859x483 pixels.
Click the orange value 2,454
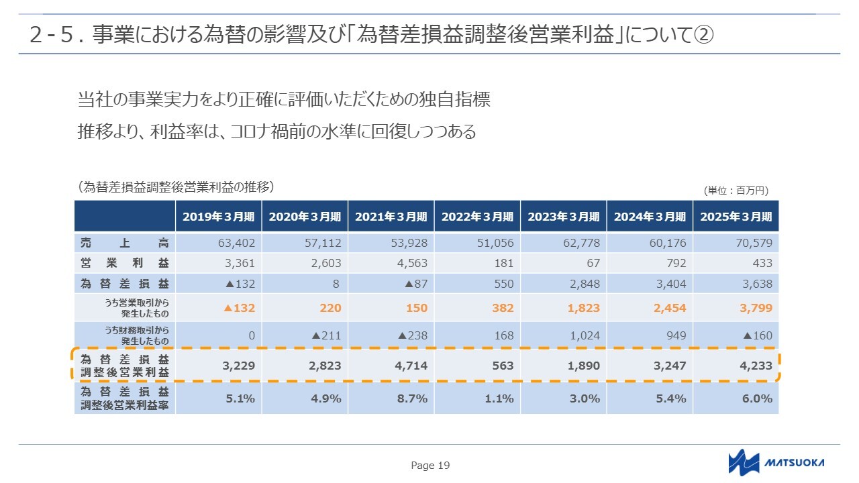[x=669, y=308]
